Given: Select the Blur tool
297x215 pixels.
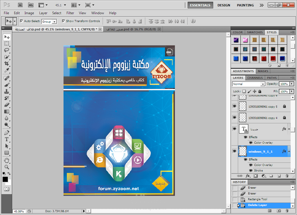Looking at the screenshot, I should click(x=7, y=118).
